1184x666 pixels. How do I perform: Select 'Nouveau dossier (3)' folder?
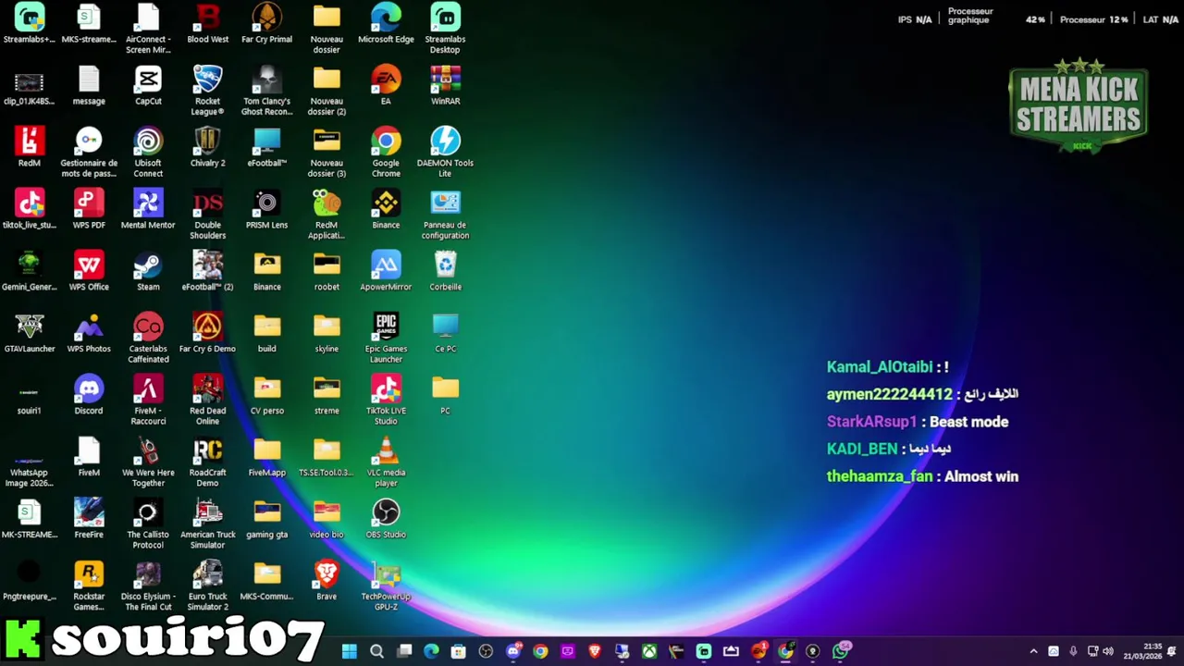[x=327, y=152]
